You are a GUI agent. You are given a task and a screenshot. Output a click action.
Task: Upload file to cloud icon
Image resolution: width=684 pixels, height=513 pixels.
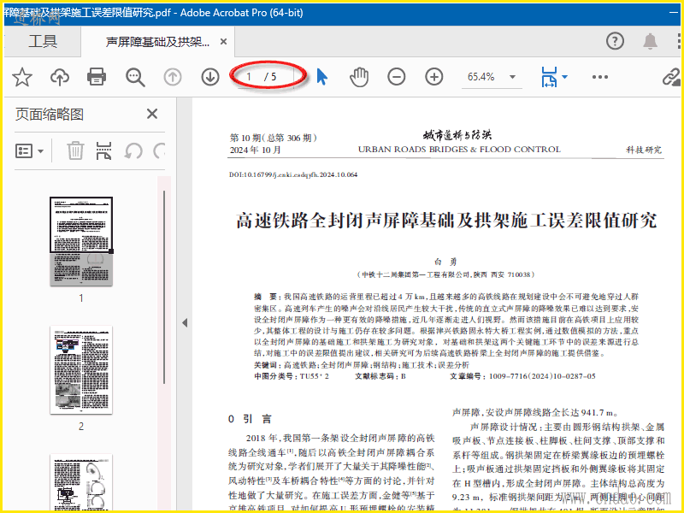point(60,77)
